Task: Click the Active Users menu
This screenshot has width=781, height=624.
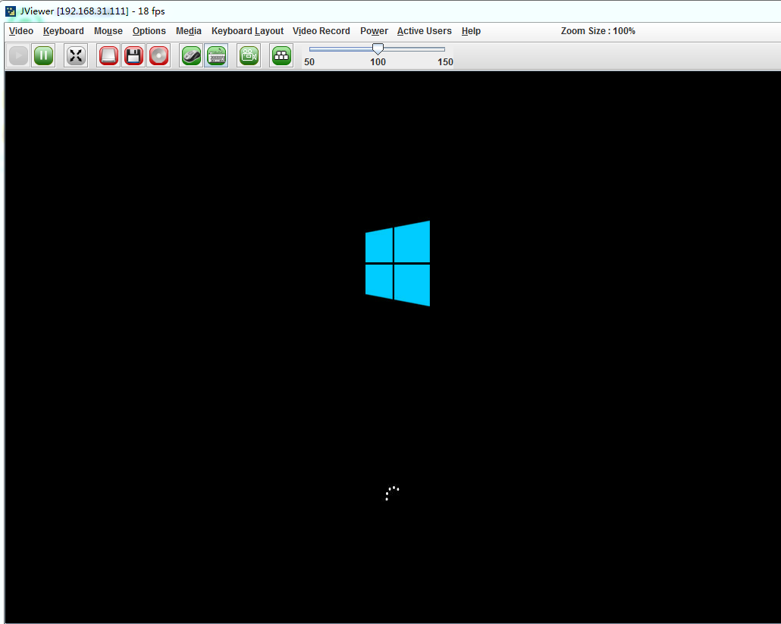Action: (424, 31)
